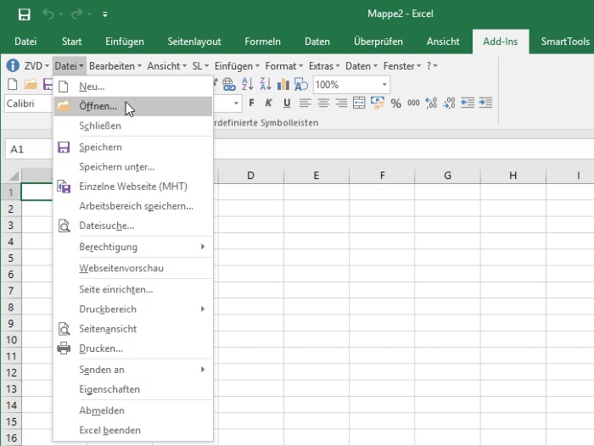Open the ZVD dropdown menu
594x446 pixels.
point(36,66)
